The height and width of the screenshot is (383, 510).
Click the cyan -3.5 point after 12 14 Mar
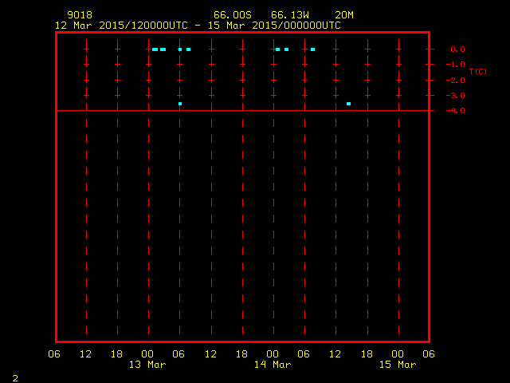[x=348, y=104]
